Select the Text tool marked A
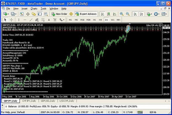 pyautogui.click(x=49, y=20)
